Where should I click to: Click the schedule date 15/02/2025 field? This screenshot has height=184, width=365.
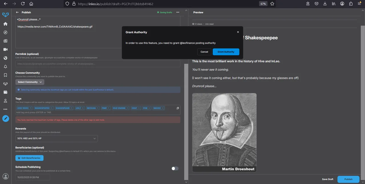(33, 177)
